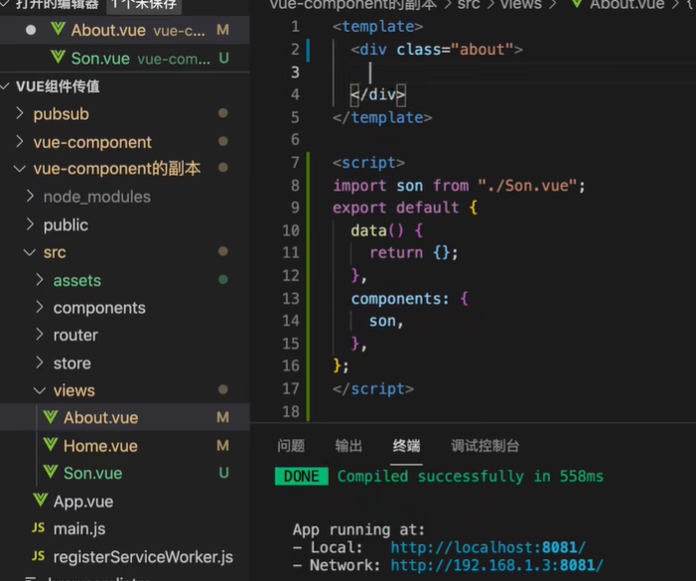Select About.vue under views folder
This screenshot has width=696, height=581.
tap(125, 417)
